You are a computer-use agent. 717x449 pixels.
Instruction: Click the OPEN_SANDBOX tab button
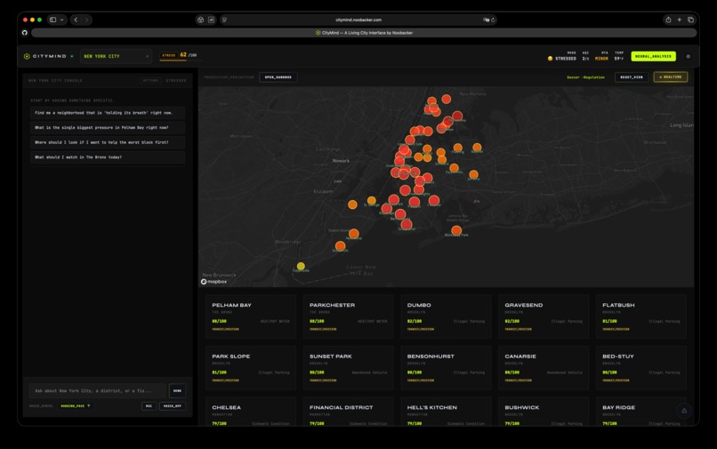[278, 77]
